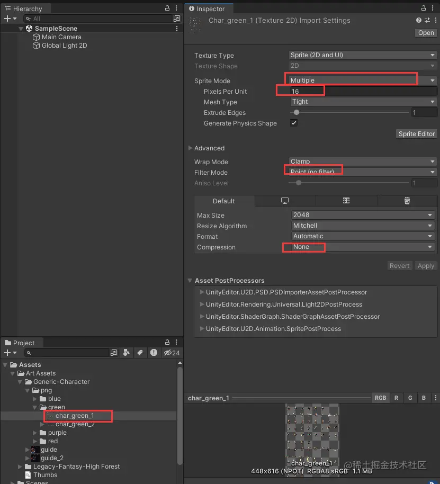
Task: Switch to the standalone PC platform tab
Action: pos(285,201)
